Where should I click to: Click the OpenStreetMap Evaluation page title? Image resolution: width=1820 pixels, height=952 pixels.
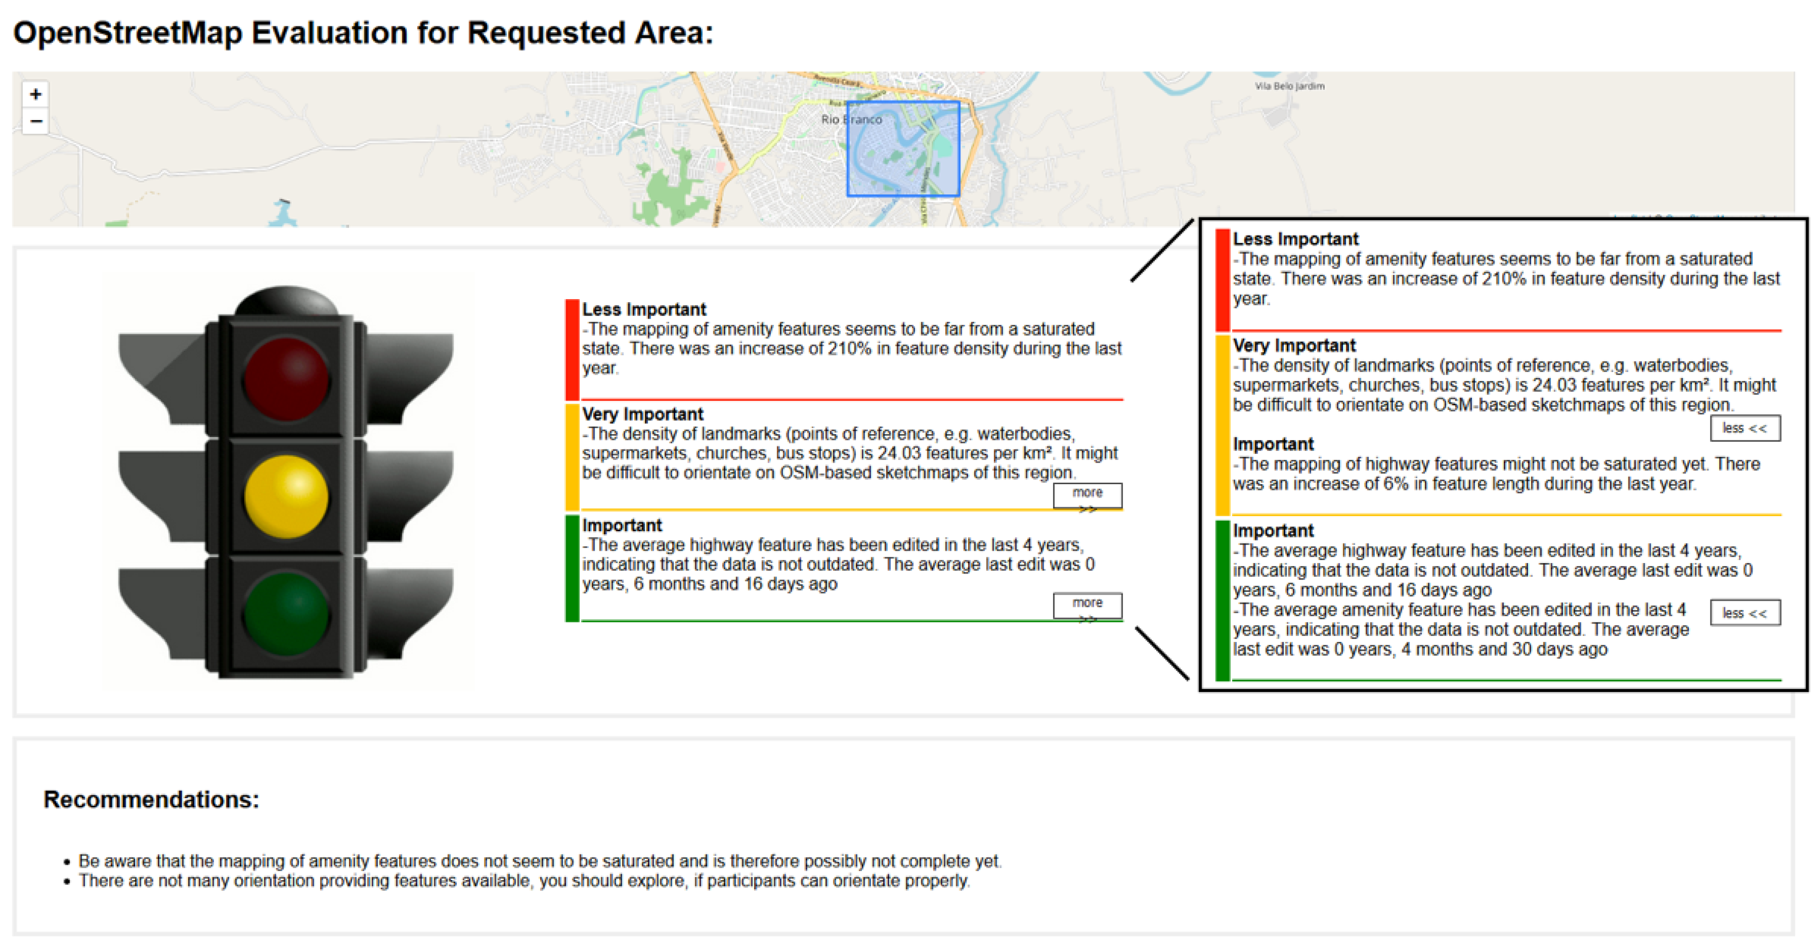click(x=363, y=33)
